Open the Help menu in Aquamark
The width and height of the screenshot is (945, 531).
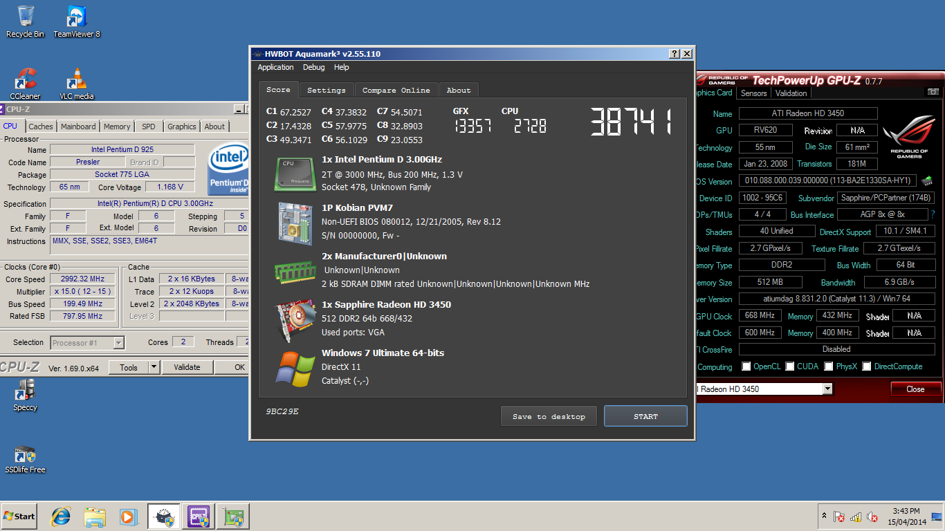click(x=341, y=67)
